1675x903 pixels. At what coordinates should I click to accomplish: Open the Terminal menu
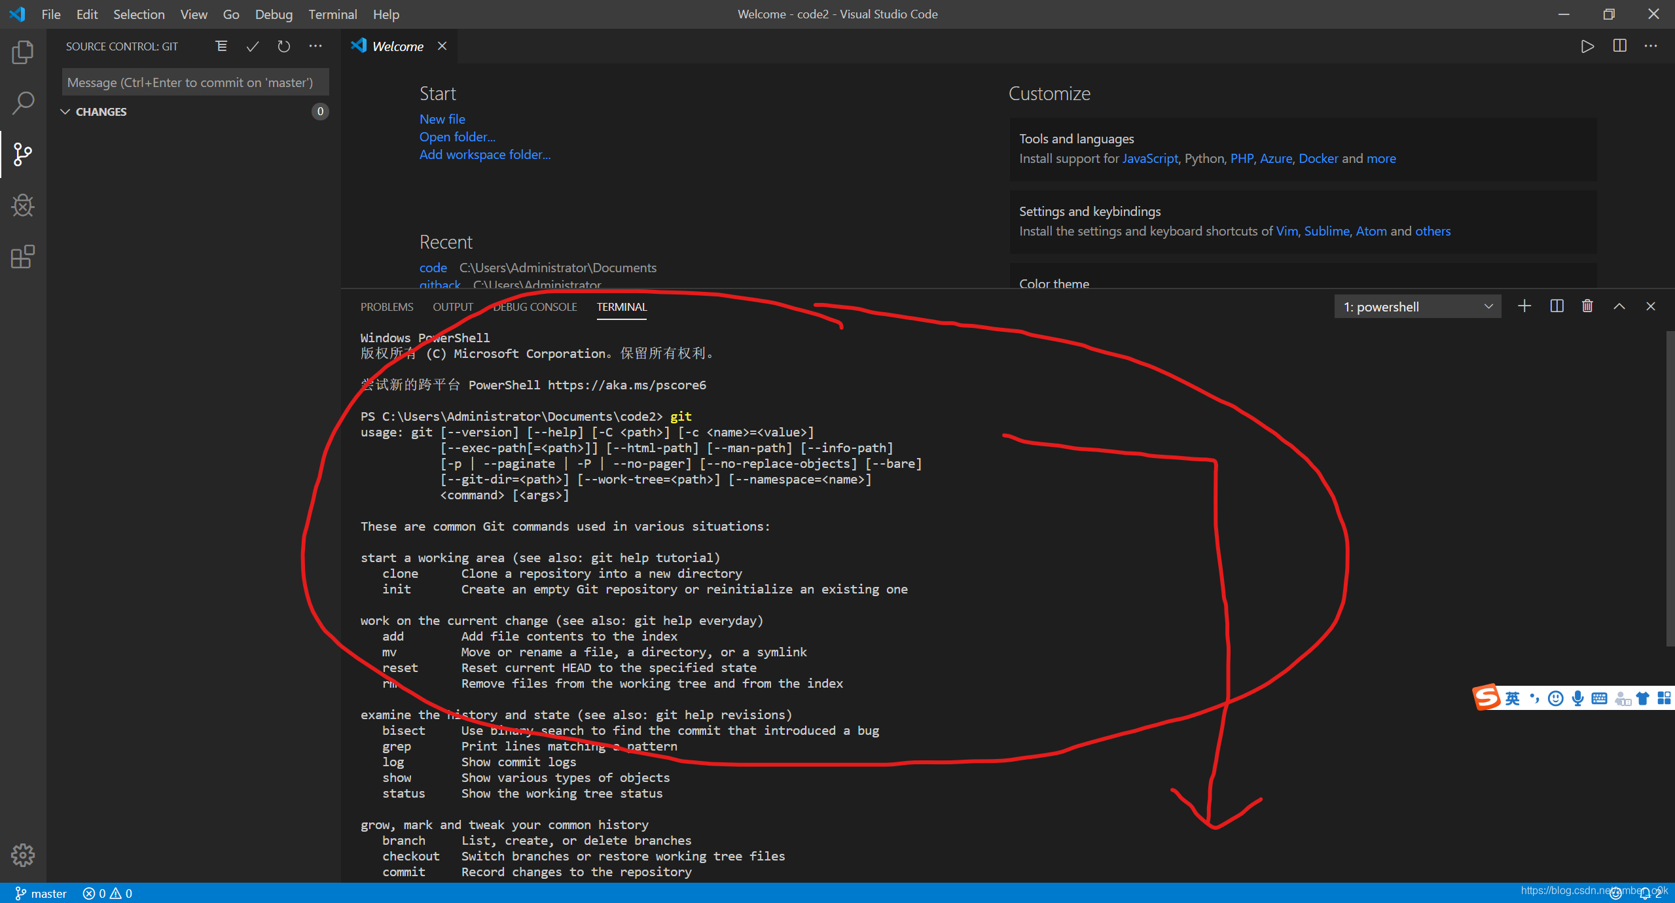[333, 14]
